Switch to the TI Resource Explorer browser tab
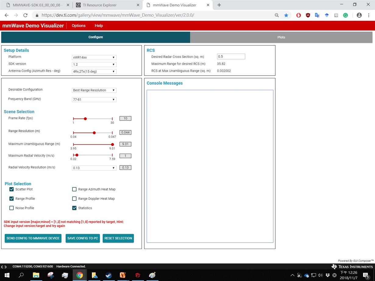375x281 pixels. click(x=108, y=5)
